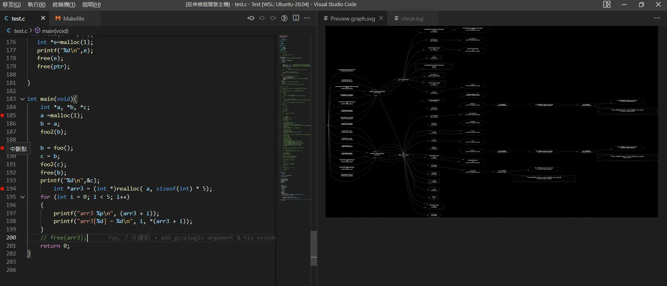The image size is (667, 286).
Task: Open the source control changes icon
Action: [x=284, y=18]
